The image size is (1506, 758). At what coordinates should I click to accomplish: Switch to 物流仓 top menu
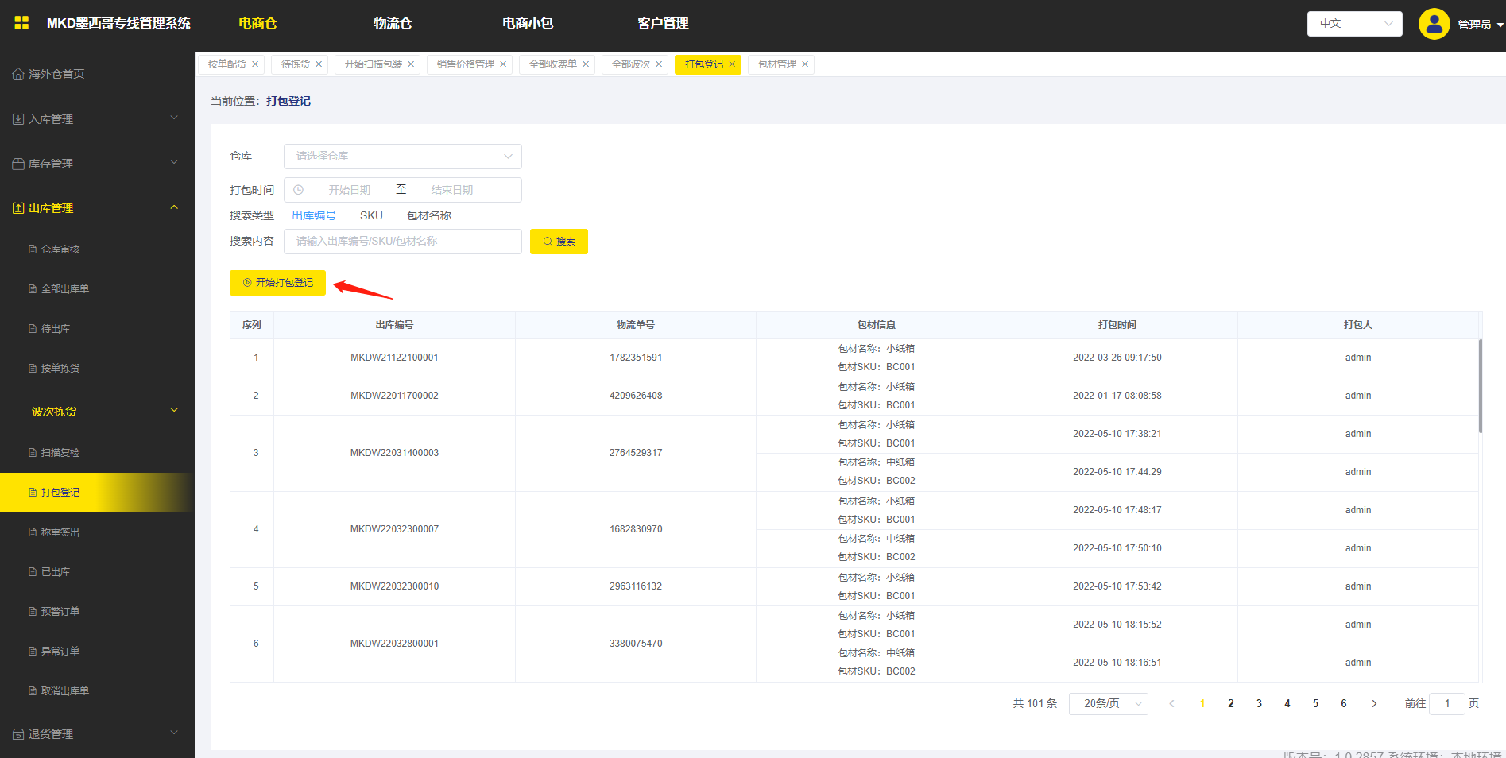pyautogui.click(x=393, y=24)
